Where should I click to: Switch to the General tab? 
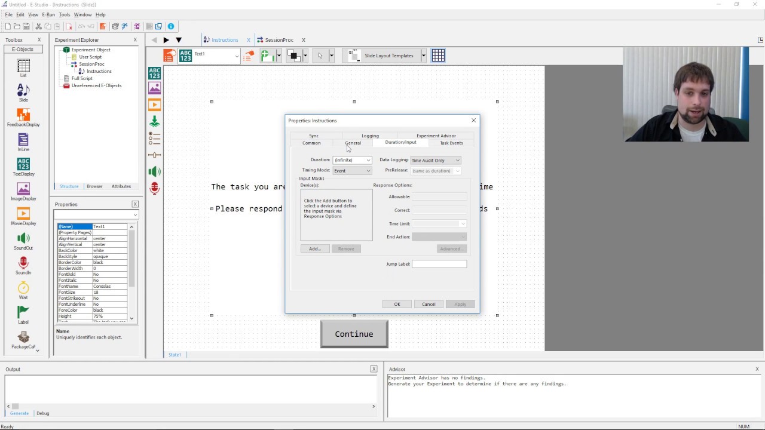click(x=353, y=143)
